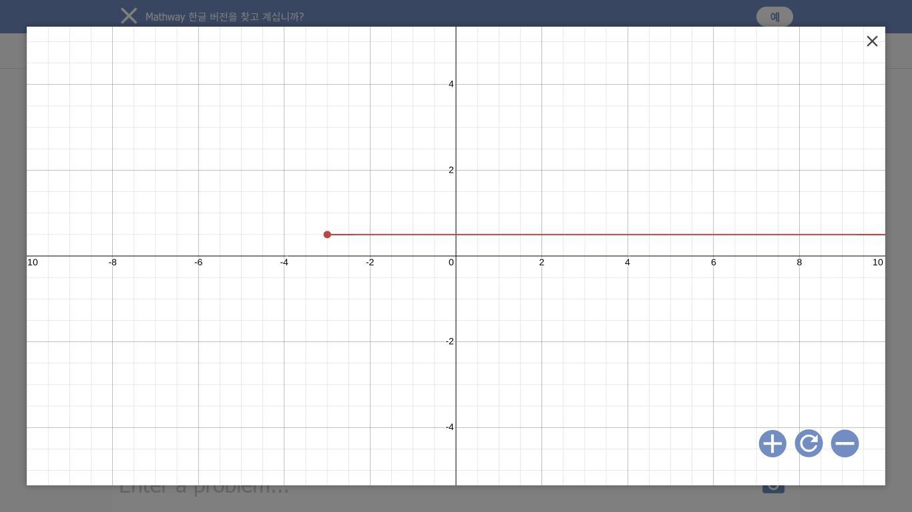
Task: Click the x-axis label 8
Action: 799,263
